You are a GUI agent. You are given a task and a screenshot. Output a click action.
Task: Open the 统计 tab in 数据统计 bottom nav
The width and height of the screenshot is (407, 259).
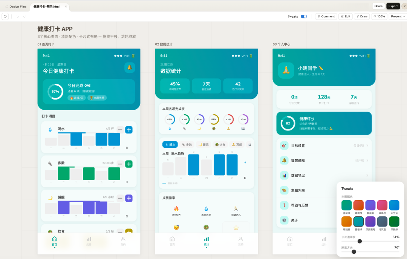coord(206,241)
